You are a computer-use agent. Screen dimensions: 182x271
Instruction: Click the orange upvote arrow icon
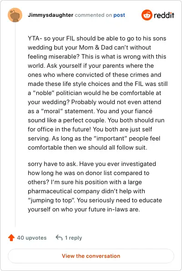11,238
